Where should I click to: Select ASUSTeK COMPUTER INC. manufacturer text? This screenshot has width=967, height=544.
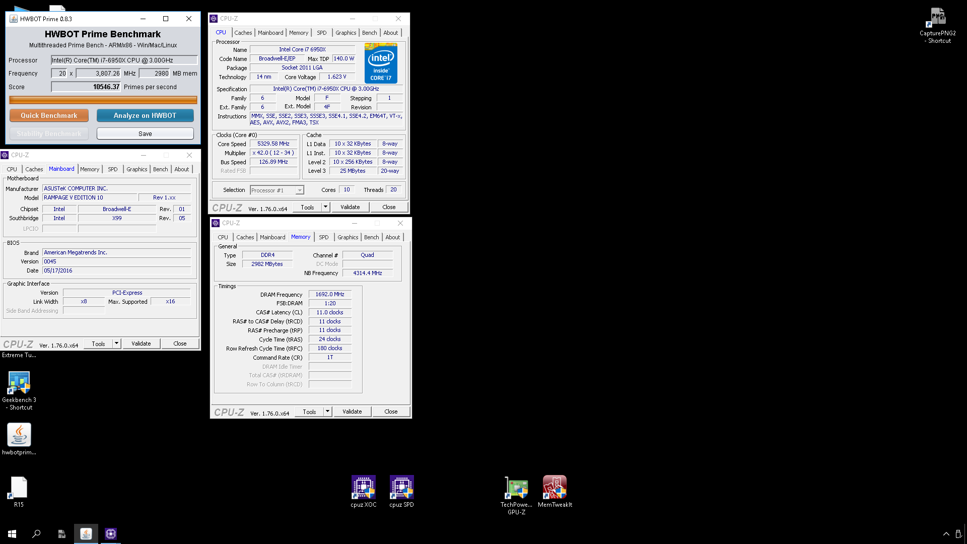point(117,188)
